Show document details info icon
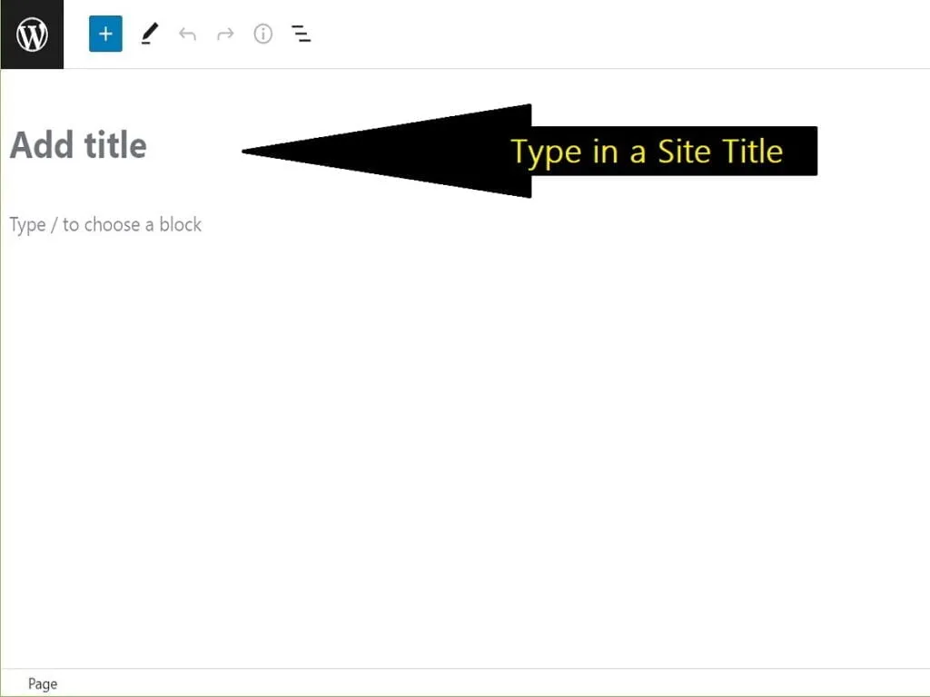The width and height of the screenshot is (930, 697). (263, 34)
